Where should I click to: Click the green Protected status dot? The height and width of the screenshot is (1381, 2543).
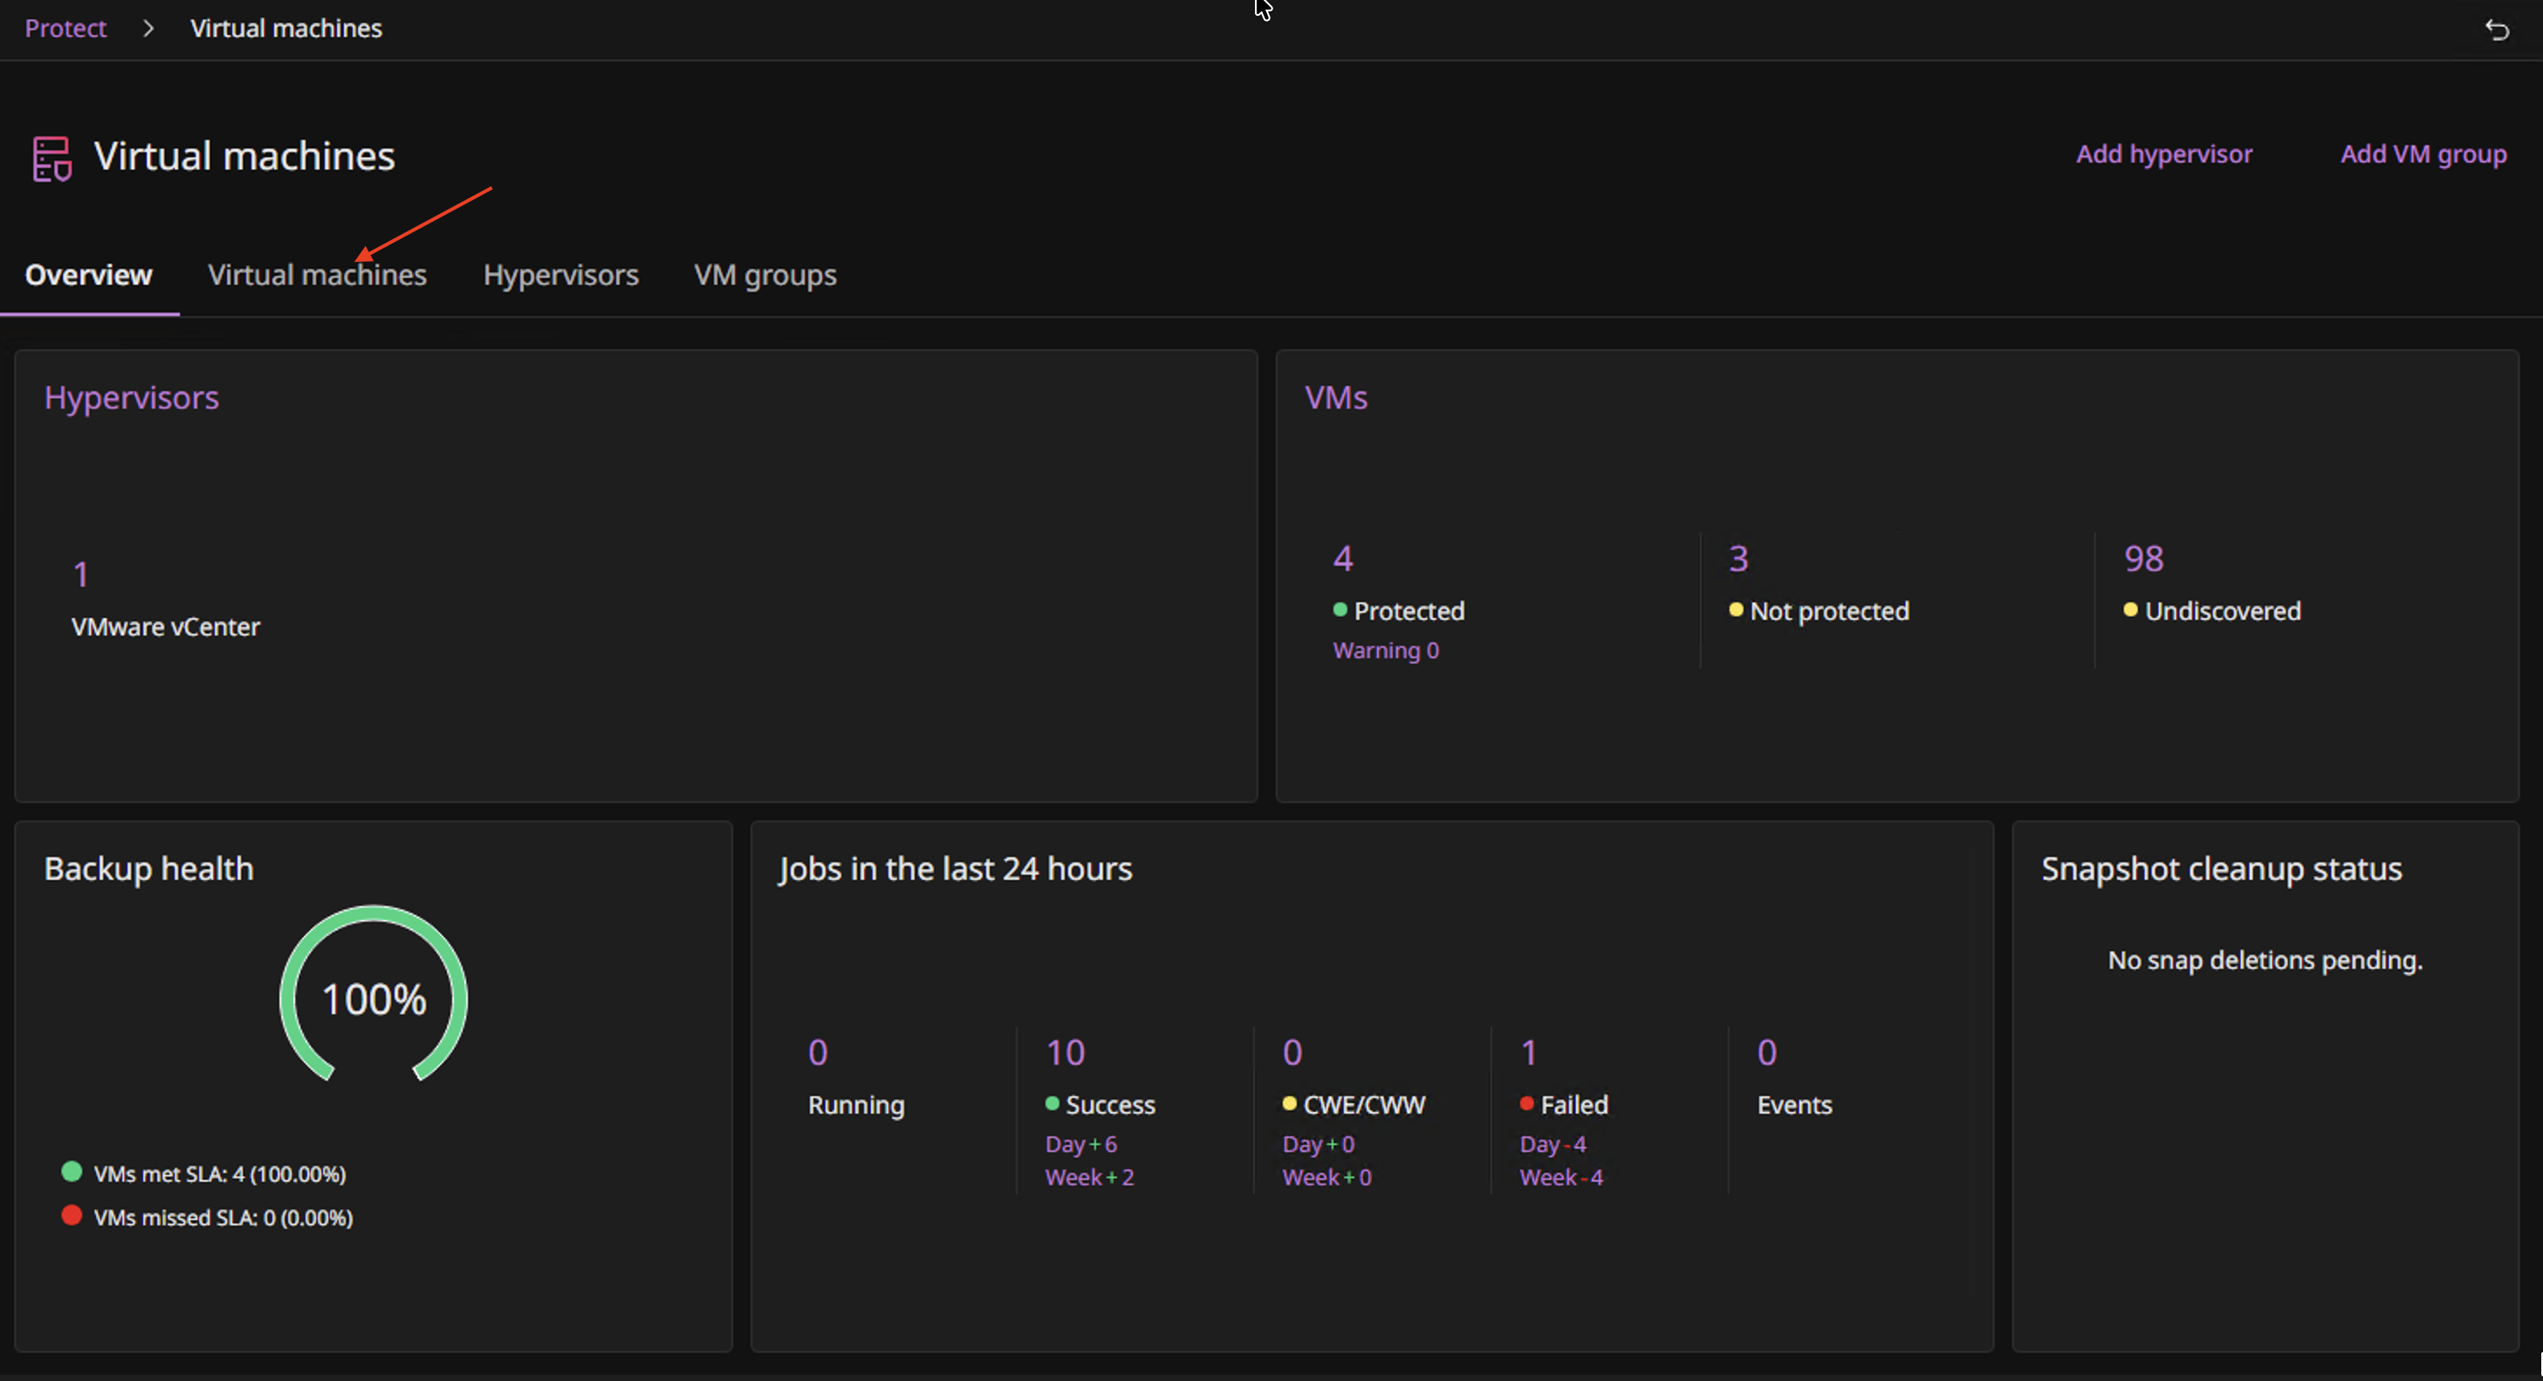coord(1340,610)
